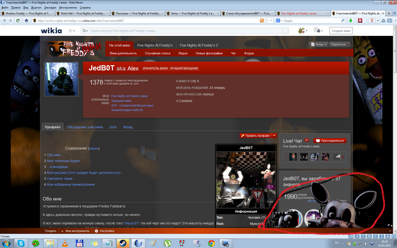Open the Paint palette taskbar icon
Screen dimensions: 397x248
coord(153,244)
